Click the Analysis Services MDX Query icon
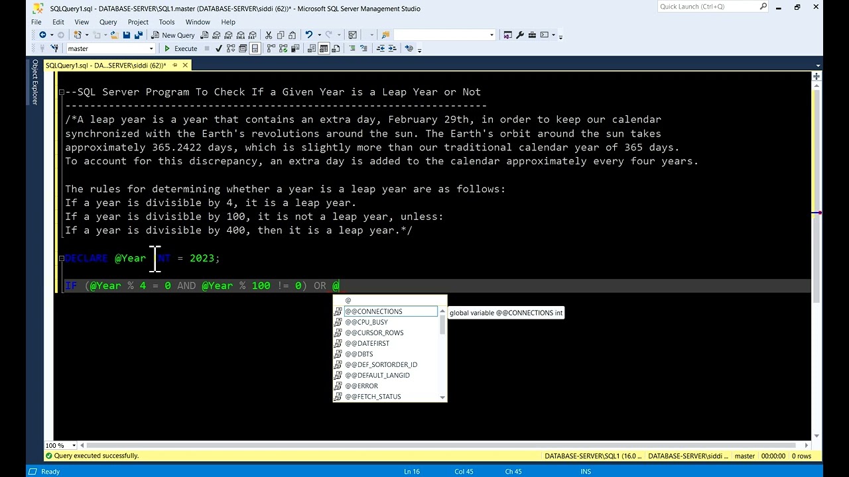The image size is (849, 477). 216,34
